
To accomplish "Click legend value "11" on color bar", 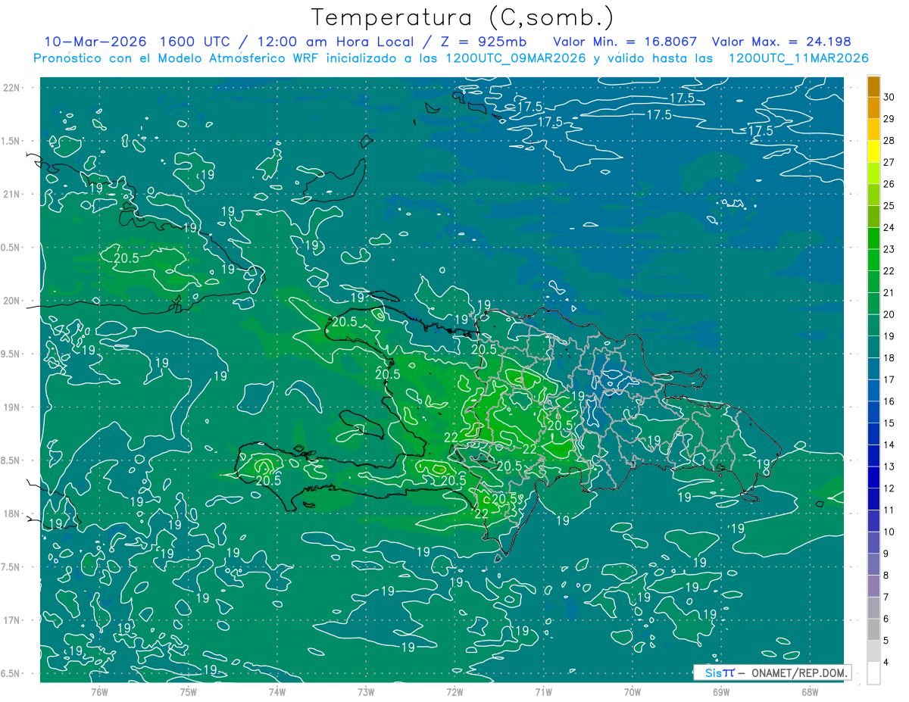I will (x=889, y=510).
